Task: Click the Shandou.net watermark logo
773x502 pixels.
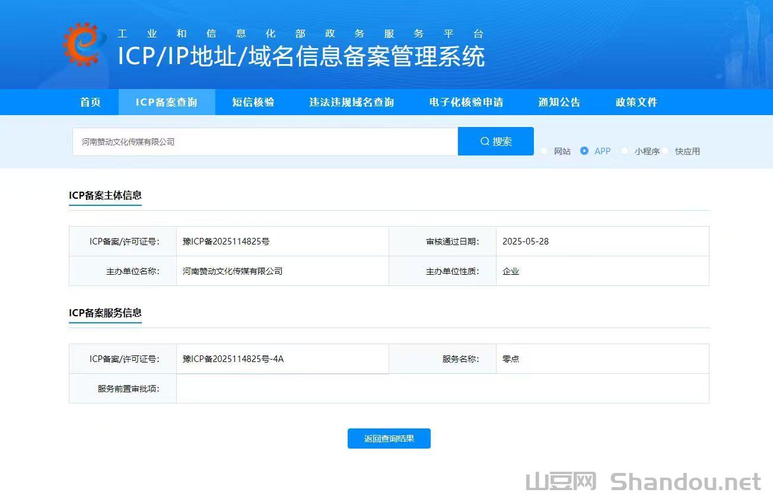Action: click(x=643, y=482)
